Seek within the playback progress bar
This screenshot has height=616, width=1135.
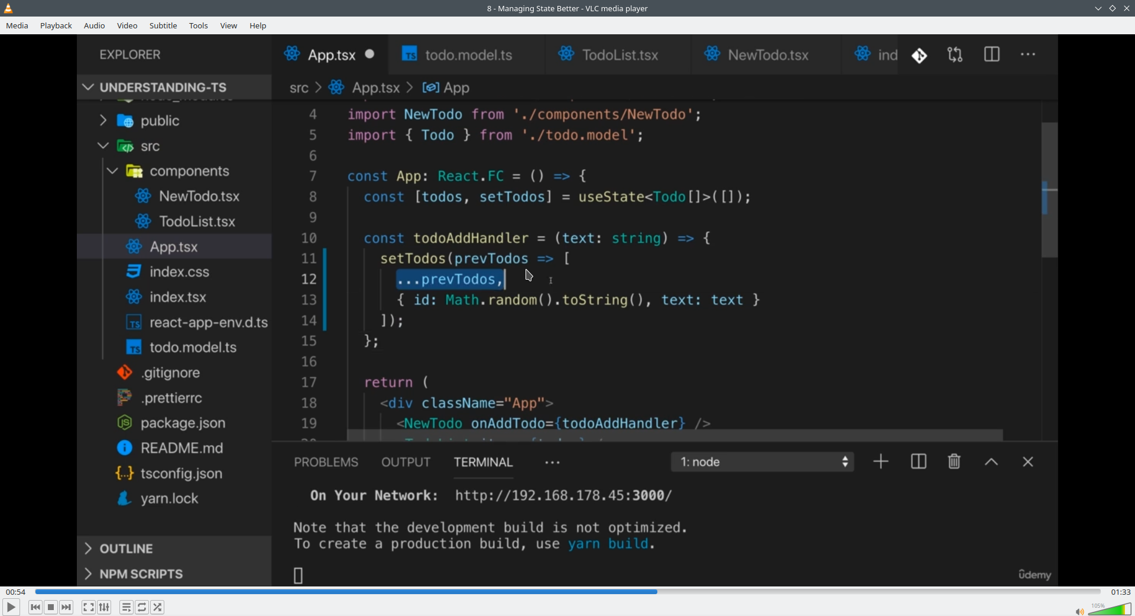click(x=567, y=592)
